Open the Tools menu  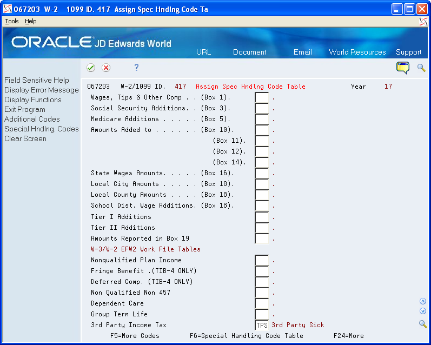point(12,21)
